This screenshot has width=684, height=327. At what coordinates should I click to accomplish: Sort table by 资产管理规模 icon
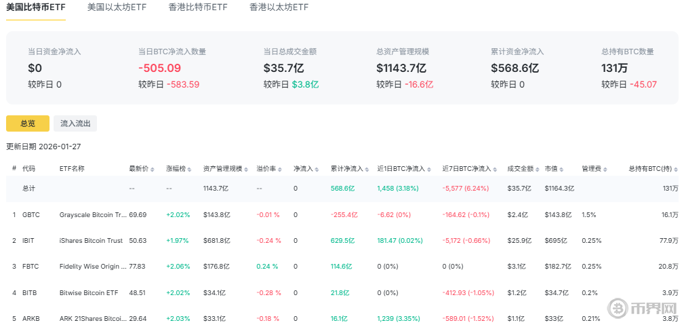(x=246, y=169)
